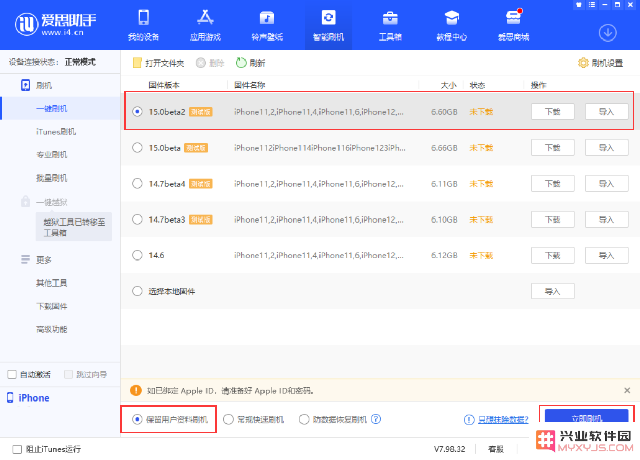
Task: Click the orange warning icon in banner
Action: [x=136, y=390]
